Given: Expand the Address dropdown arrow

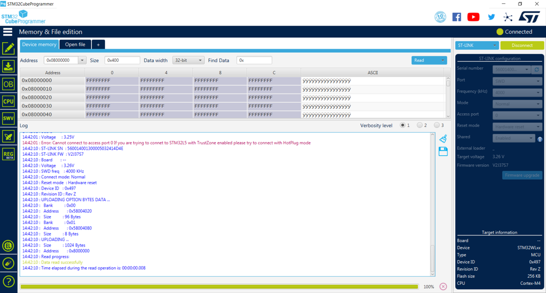Looking at the screenshot, I should (x=82, y=60).
